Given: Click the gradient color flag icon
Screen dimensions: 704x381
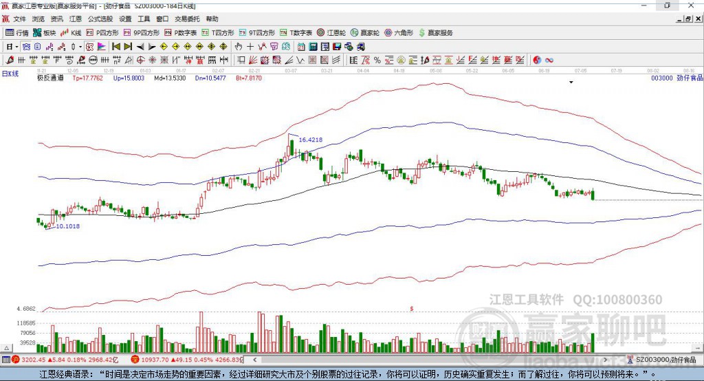Looking at the screenshot, I should pyautogui.click(x=102, y=47).
